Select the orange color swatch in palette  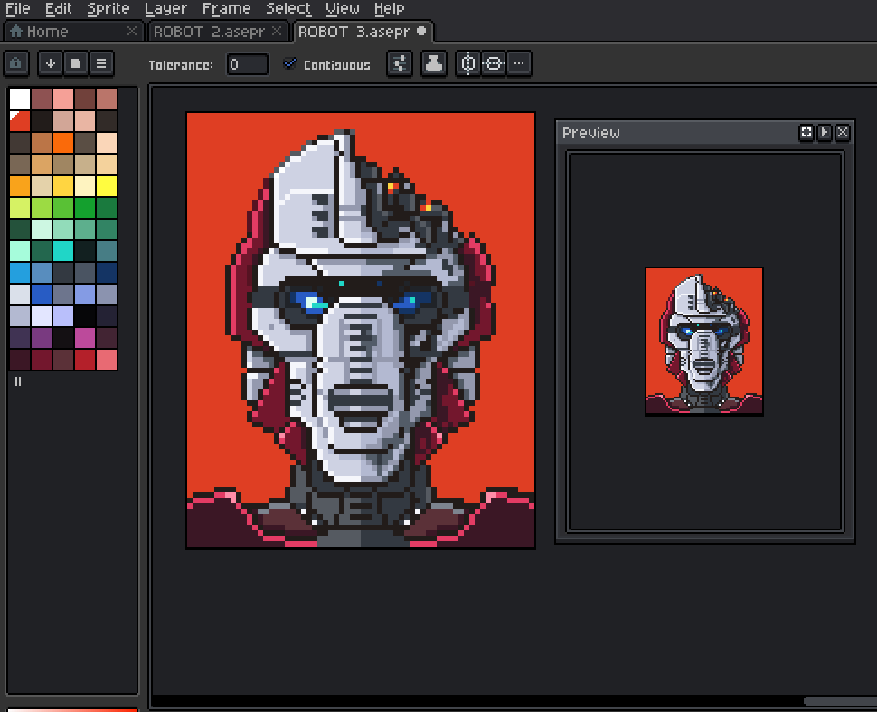point(63,143)
